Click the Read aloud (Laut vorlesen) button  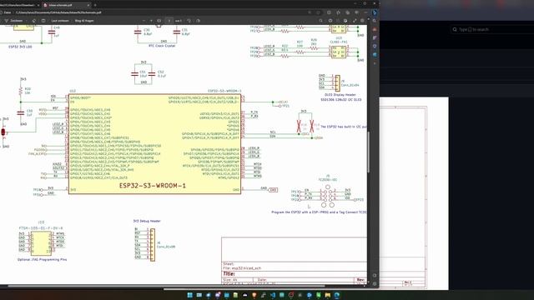pyautogui.click(x=59, y=21)
